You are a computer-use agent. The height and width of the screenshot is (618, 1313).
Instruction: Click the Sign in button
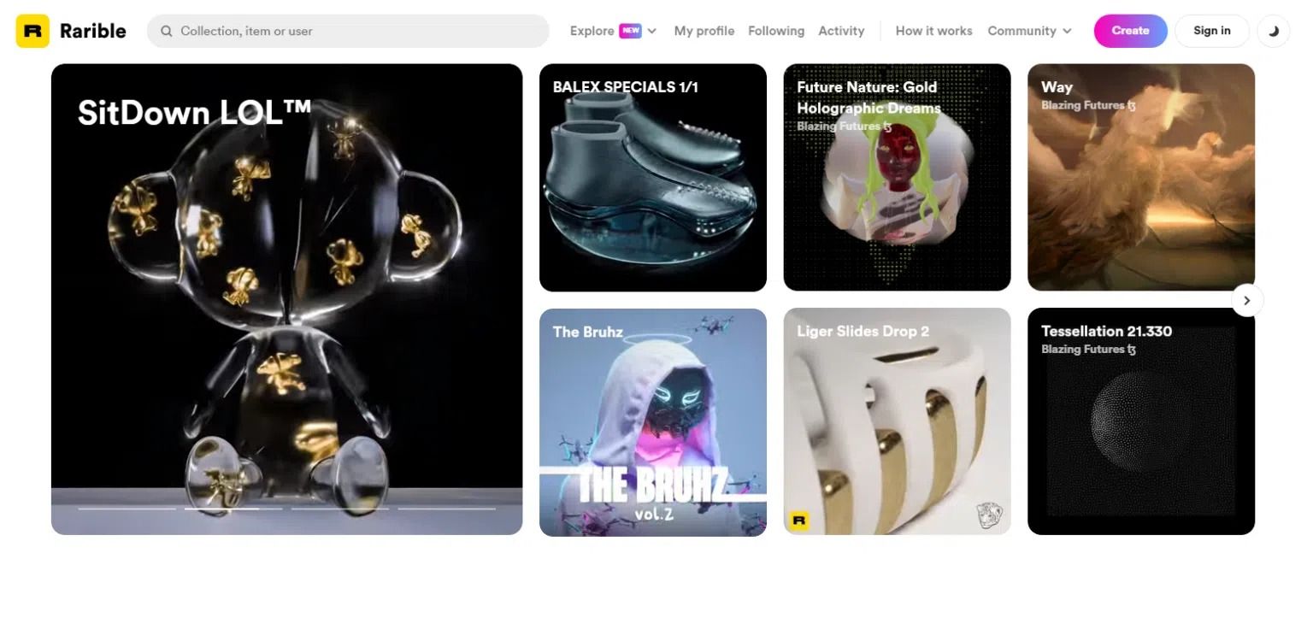(x=1212, y=31)
